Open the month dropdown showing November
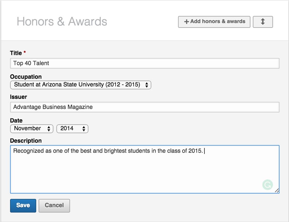 click(31, 128)
